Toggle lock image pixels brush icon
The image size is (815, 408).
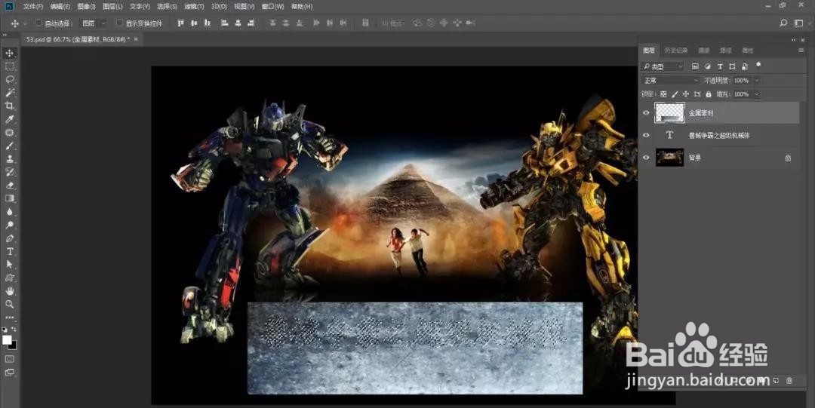click(675, 94)
